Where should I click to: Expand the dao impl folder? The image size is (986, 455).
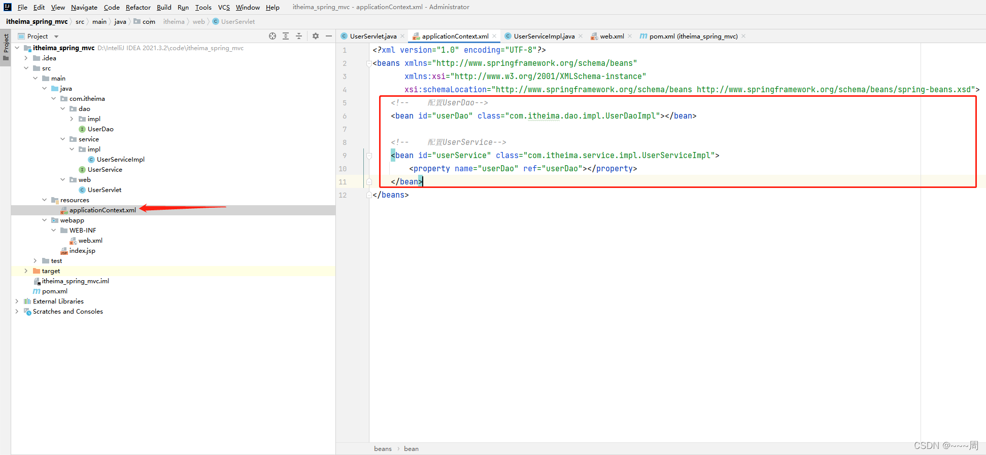[72, 119]
